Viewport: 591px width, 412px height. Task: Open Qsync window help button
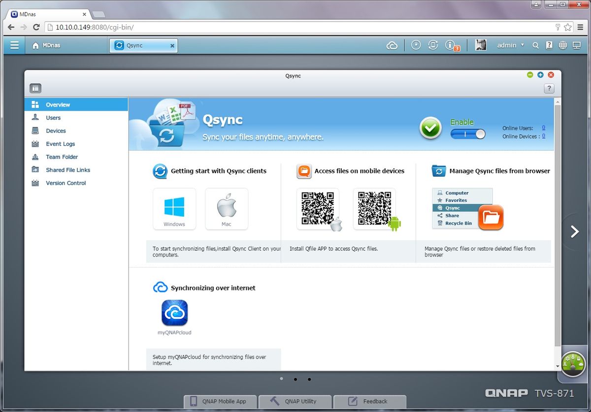[x=549, y=89]
